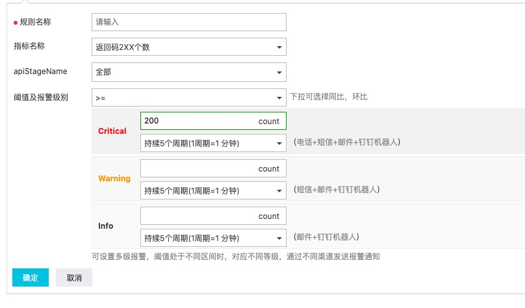Click the 可设置多级报警 description text
This screenshot has width=525, height=308.
point(236,257)
